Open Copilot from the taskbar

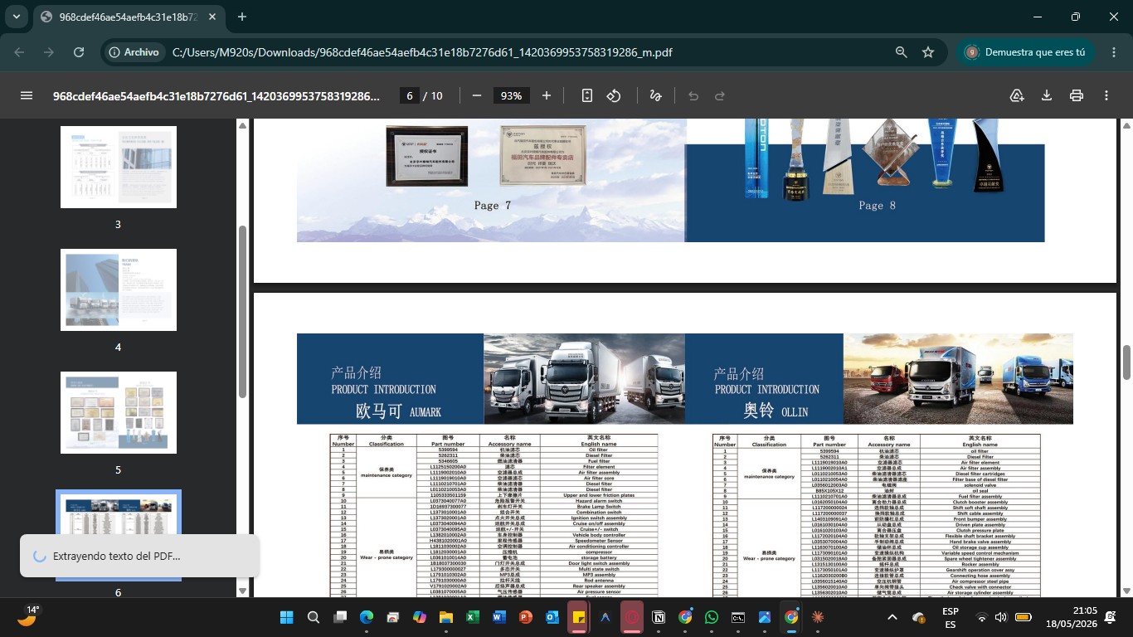tap(420, 617)
